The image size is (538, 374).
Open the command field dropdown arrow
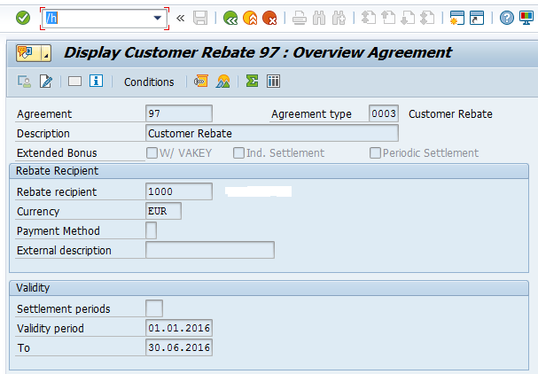(158, 18)
